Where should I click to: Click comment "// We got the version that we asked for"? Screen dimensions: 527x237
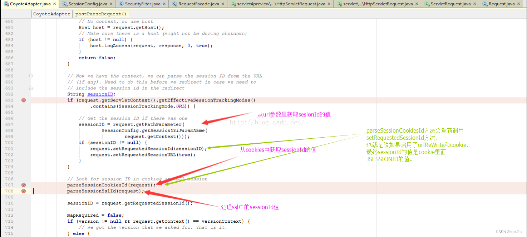pyautogui.click(x=153, y=227)
